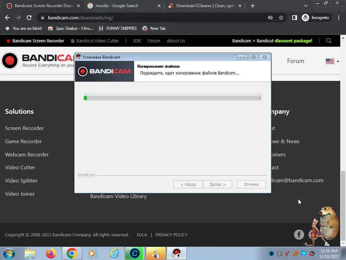This screenshot has width=346, height=260.
Task: Open 2pac Shakur bookmark
Action: coord(71,28)
